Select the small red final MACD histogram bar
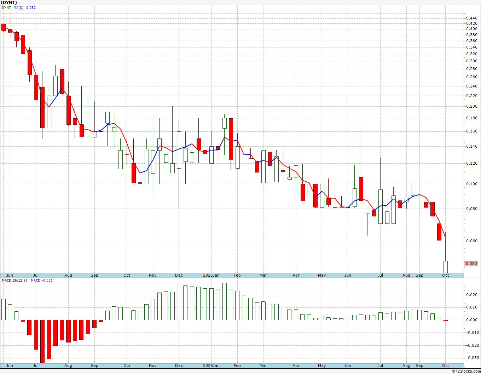481x374 pixels. pyautogui.click(x=446, y=320)
